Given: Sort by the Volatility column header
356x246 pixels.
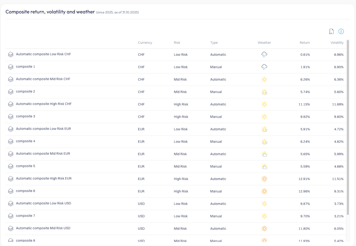Looking at the screenshot, I should (337, 43).
